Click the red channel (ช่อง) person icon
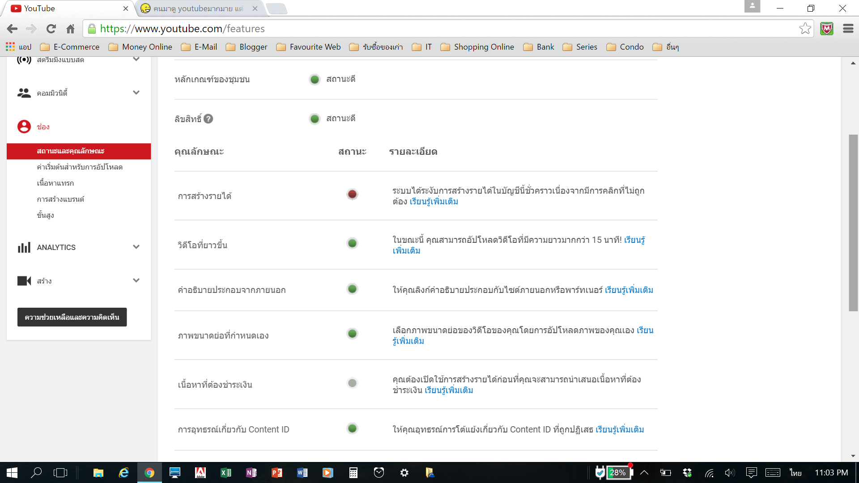 pos(24,127)
